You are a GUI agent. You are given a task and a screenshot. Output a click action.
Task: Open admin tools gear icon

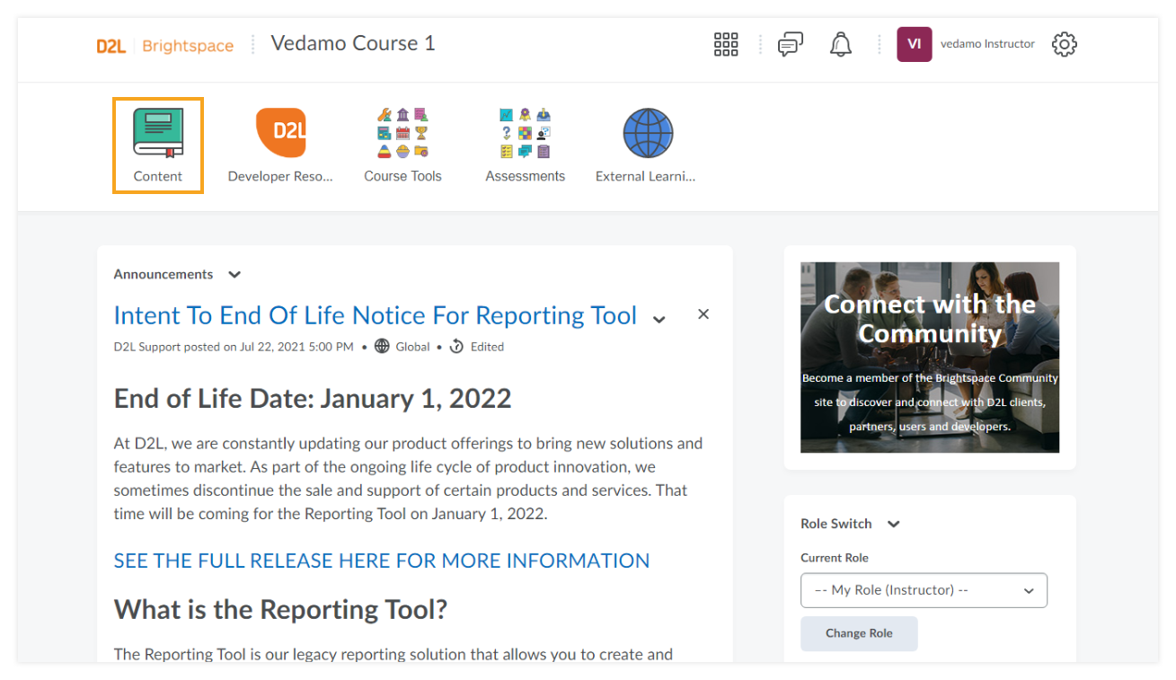(1065, 44)
